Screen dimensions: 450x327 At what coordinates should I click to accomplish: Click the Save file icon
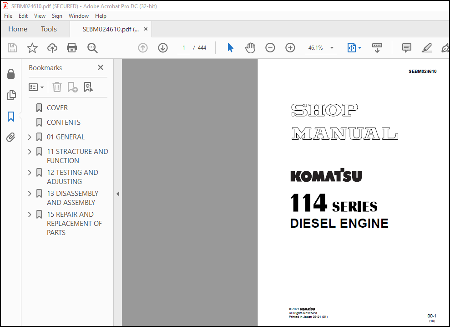tap(12, 48)
